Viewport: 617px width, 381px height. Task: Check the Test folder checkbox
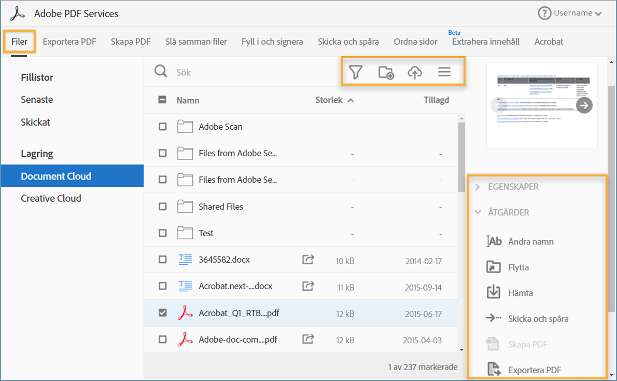pyautogui.click(x=162, y=233)
